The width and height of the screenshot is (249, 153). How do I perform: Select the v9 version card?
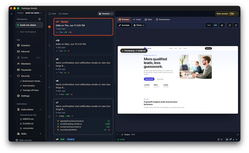coord(83,66)
